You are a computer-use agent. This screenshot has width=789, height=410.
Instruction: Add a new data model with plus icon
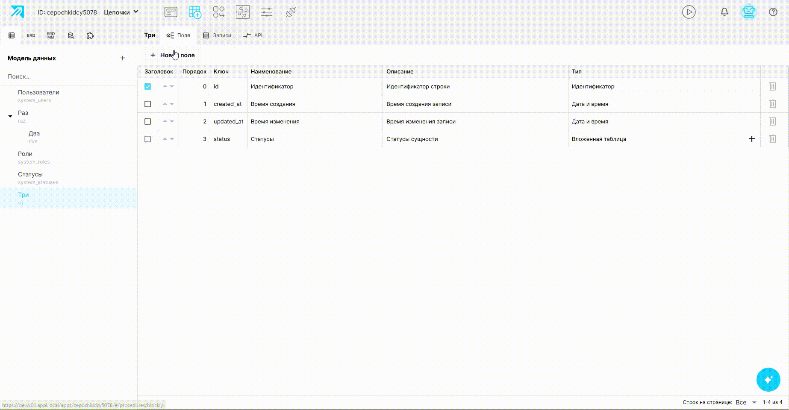pyautogui.click(x=123, y=58)
